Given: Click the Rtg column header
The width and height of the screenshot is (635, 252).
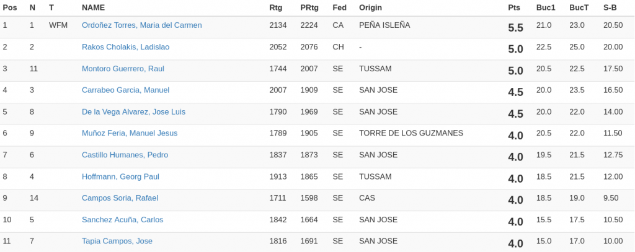Looking at the screenshot, I should (x=275, y=7).
